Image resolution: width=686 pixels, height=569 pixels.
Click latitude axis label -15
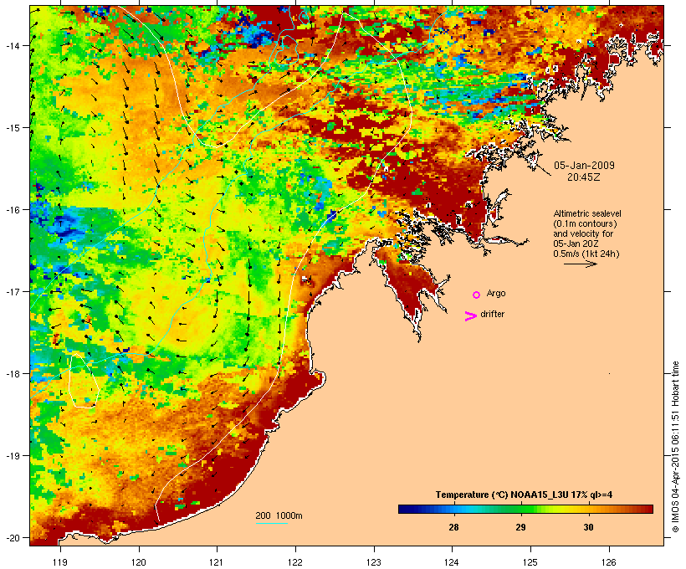pos(12,128)
